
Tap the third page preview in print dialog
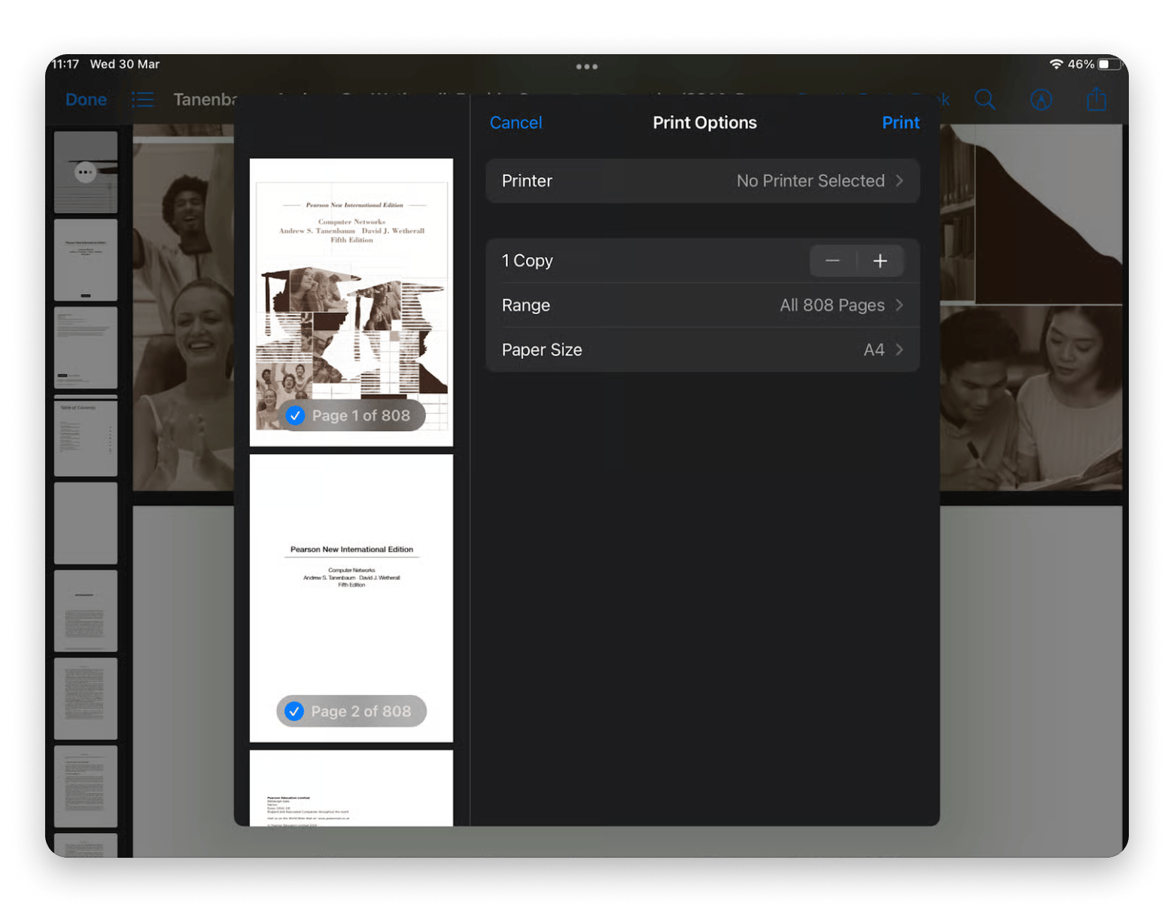[351, 788]
